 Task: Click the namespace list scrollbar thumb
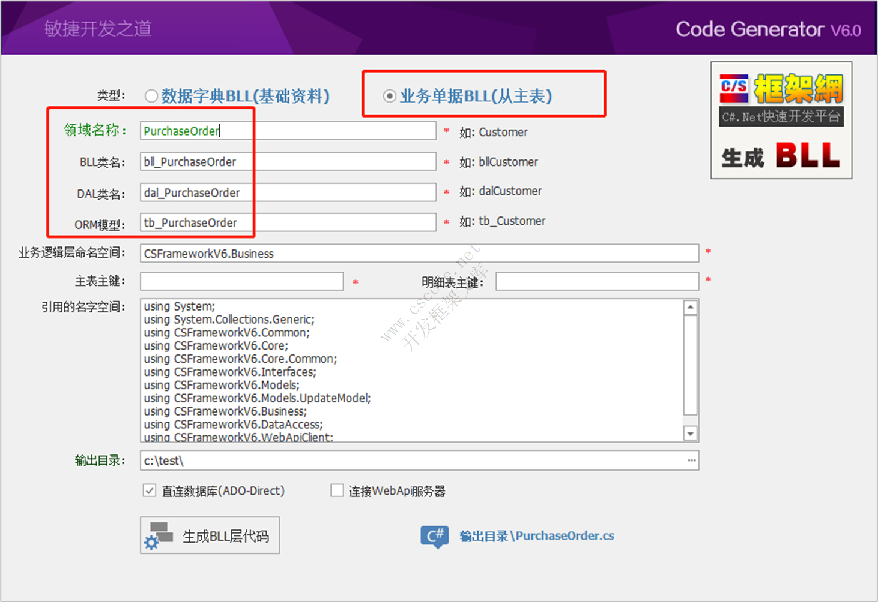point(691,365)
